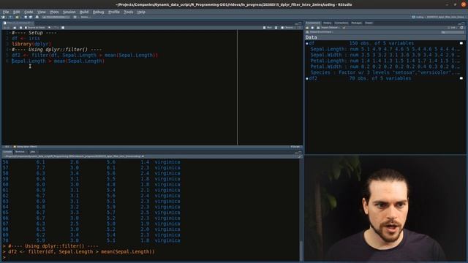Switch to the Connections tab
The height and width of the screenshot is (263, 468).
(x=341, y=23)
